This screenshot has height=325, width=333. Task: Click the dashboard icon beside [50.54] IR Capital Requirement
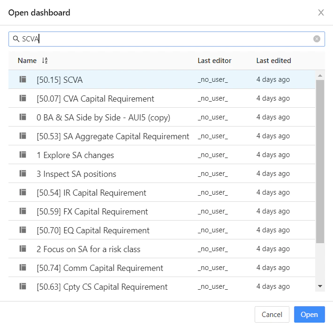[x=23, y=192]
